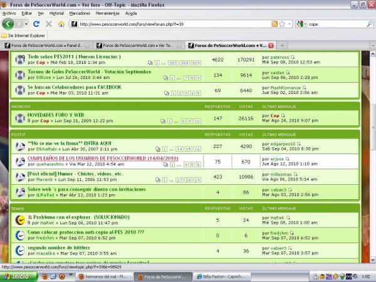The height and width of the screenshot is (282, 376).
Task: Click topic icon beside segundo nombre de hittlerr
Action: (20, 251)
